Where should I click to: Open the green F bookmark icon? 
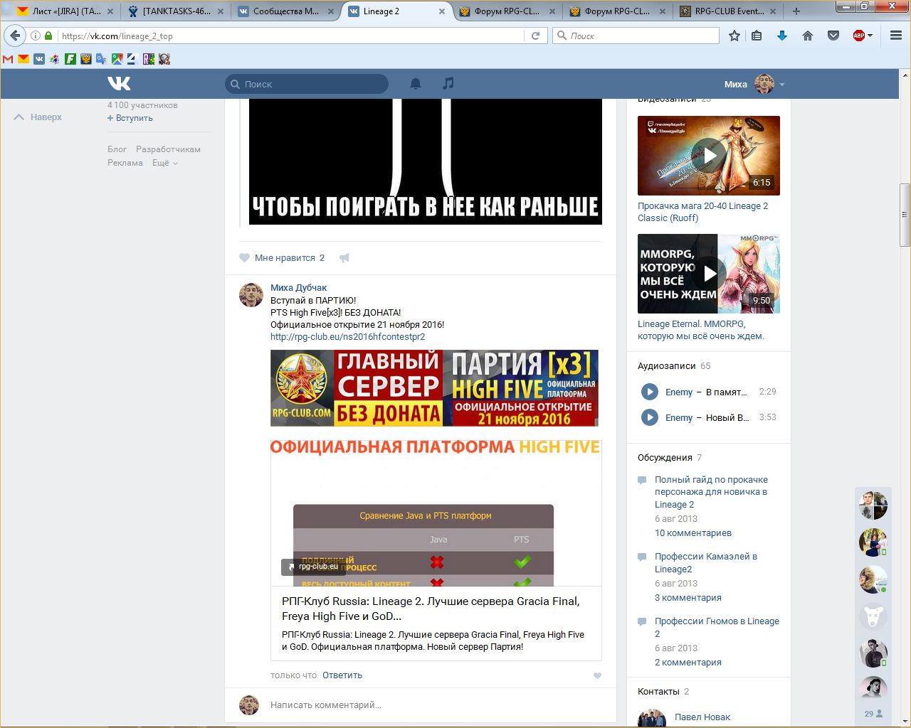70,59
